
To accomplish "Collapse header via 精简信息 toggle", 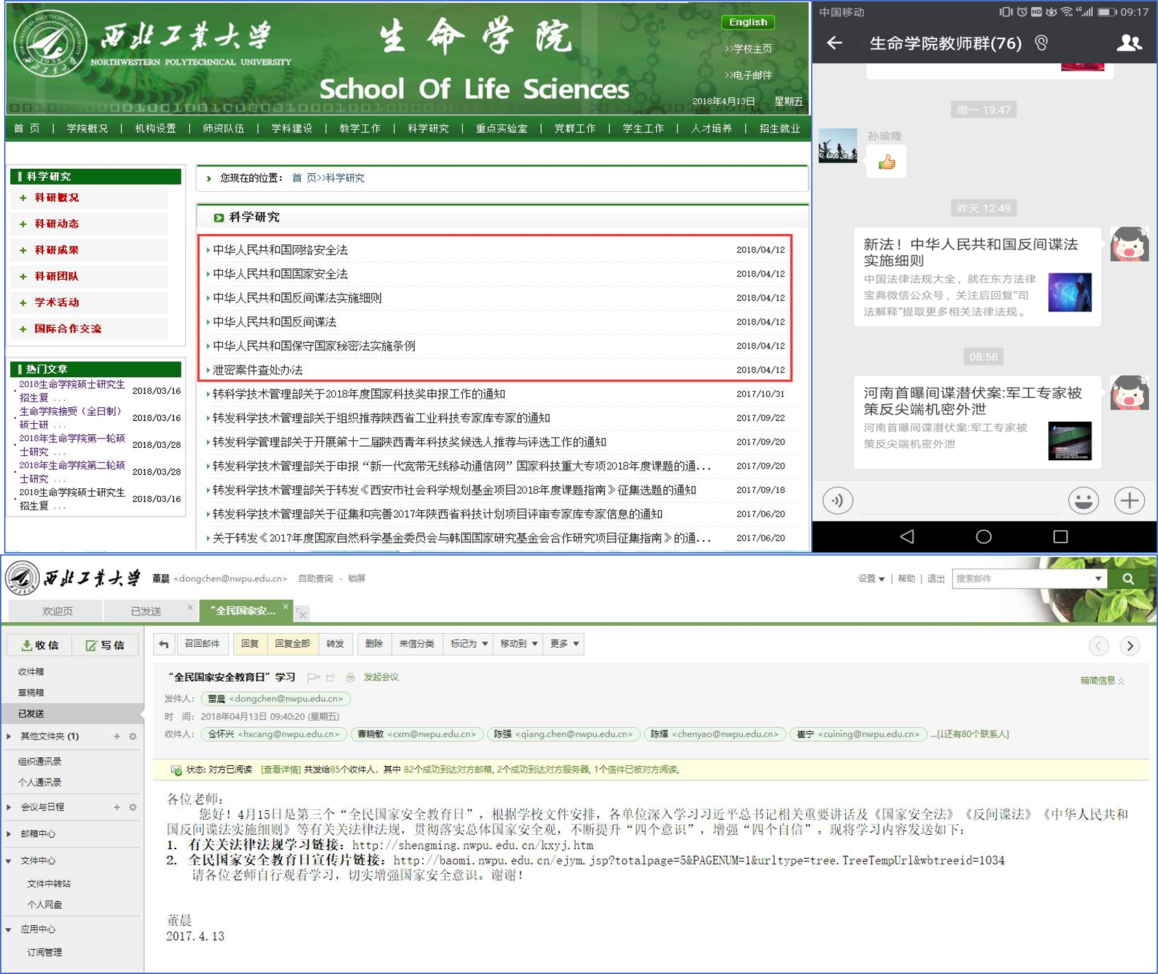I will point(1102,680).
